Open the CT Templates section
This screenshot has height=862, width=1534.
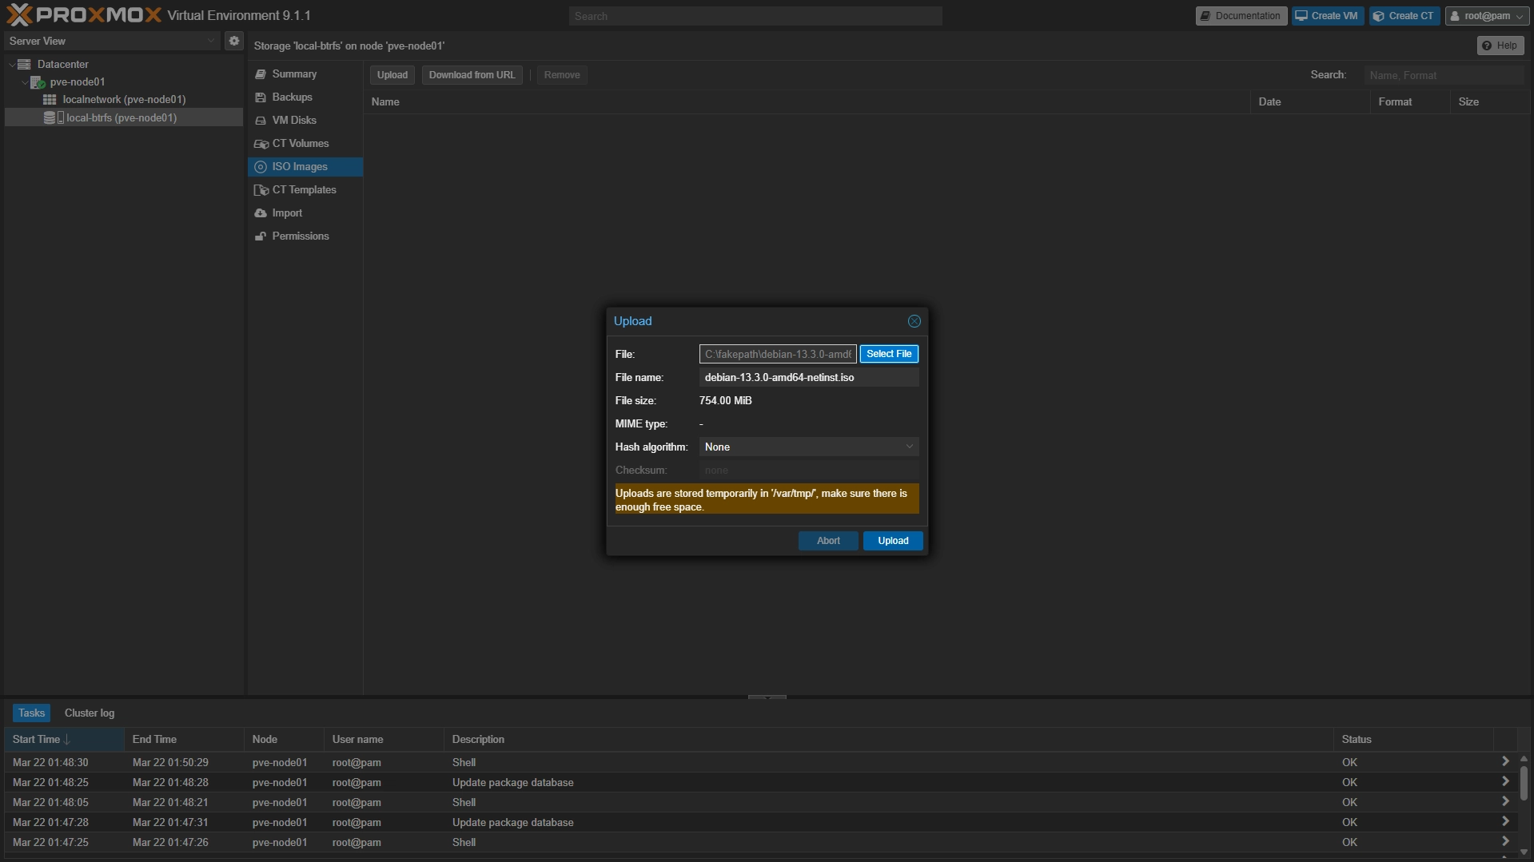(305, 190)
